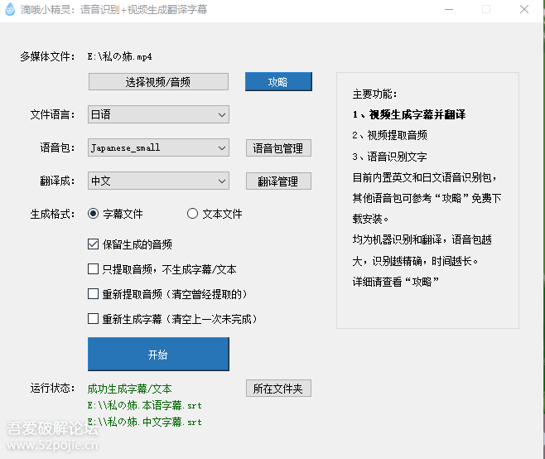The image size is (545, 459).
Task: Click the E:\私の姉.mp4 file path text
Action: coord(119,56)
